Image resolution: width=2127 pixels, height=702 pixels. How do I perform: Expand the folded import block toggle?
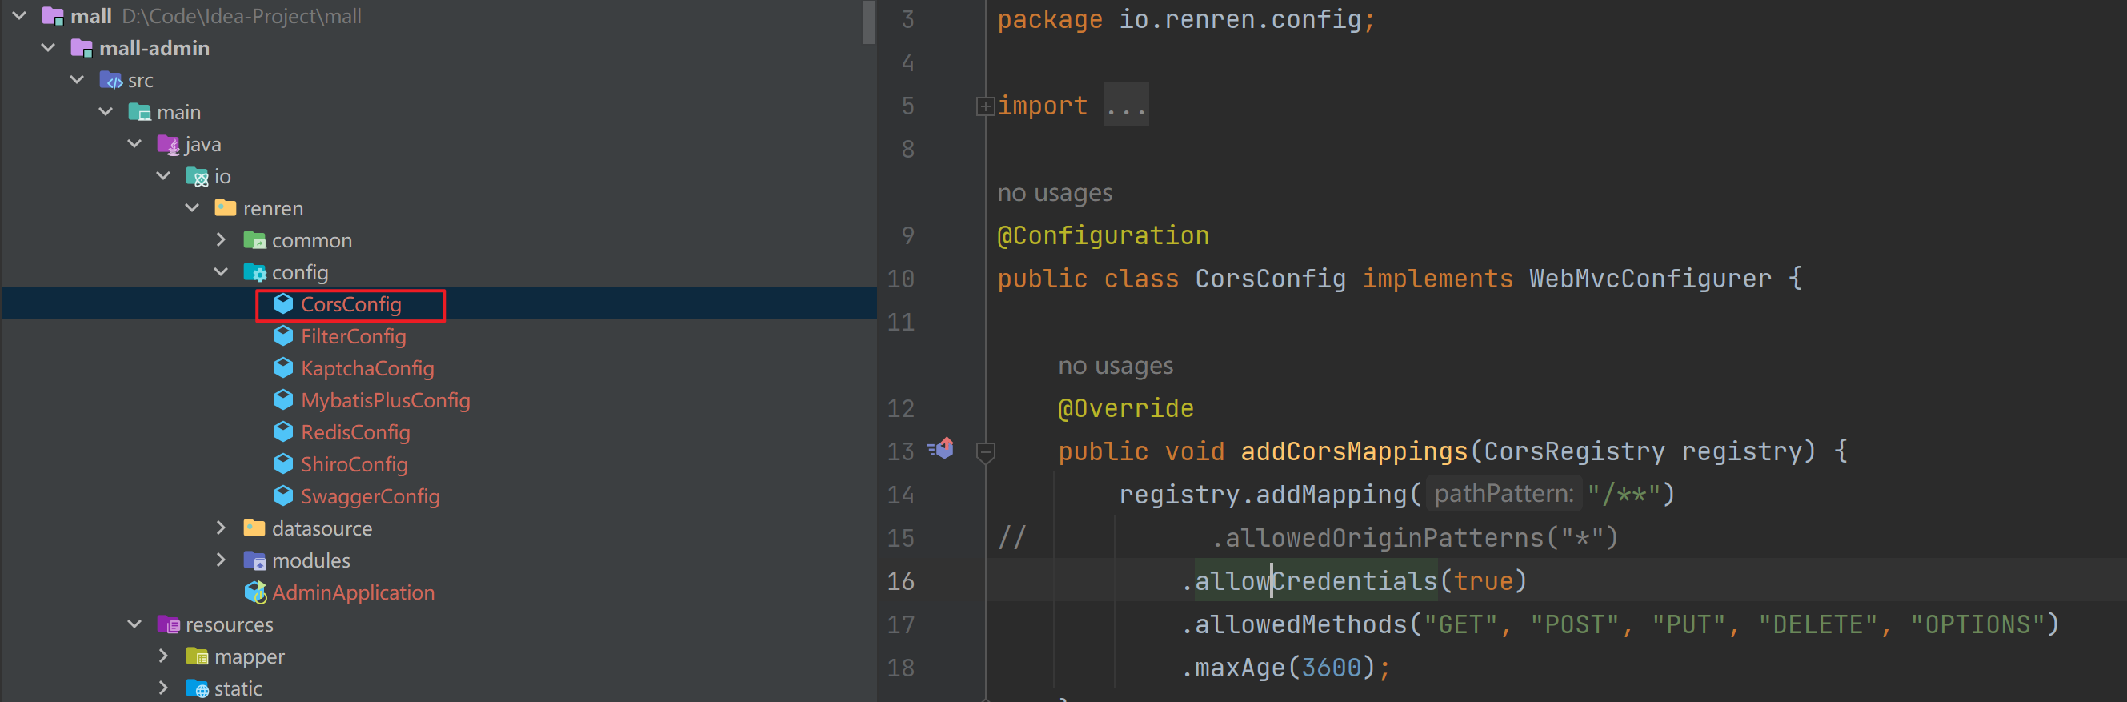point(985,106)
